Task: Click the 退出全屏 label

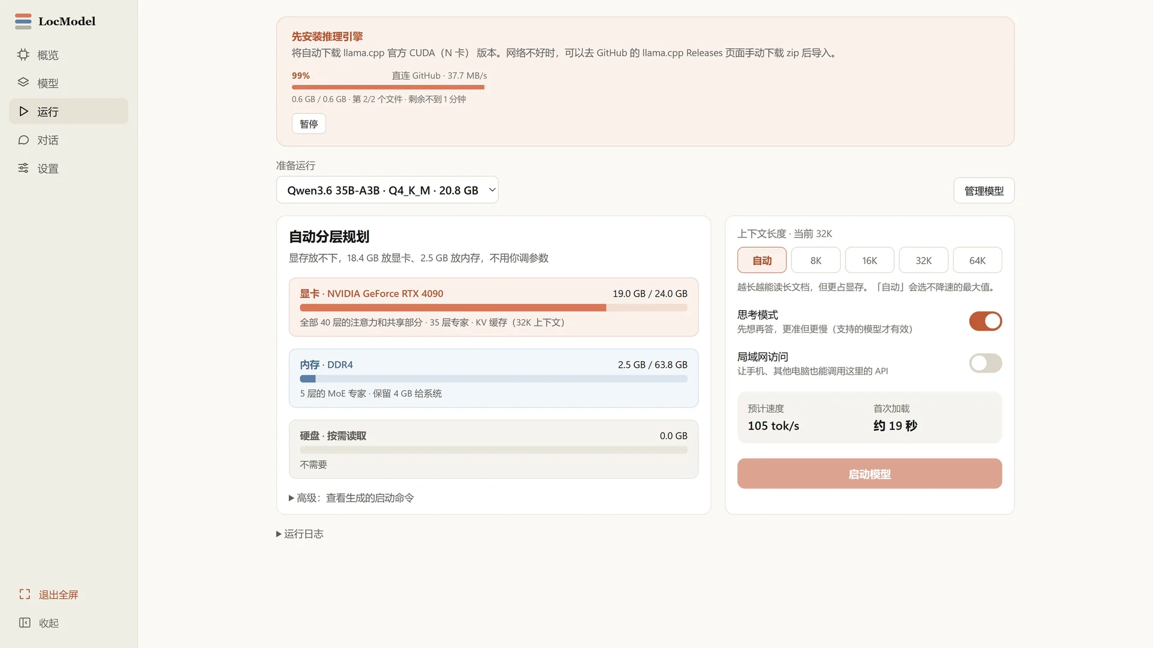Action: tap(59, 595)
